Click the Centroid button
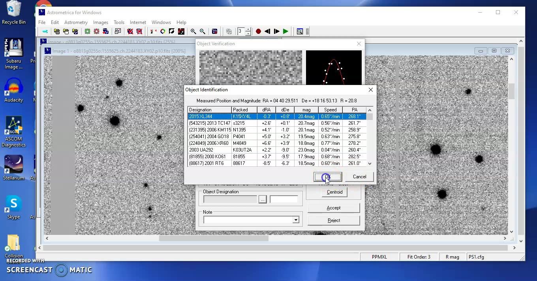The image size is (537, 281). 334,192
